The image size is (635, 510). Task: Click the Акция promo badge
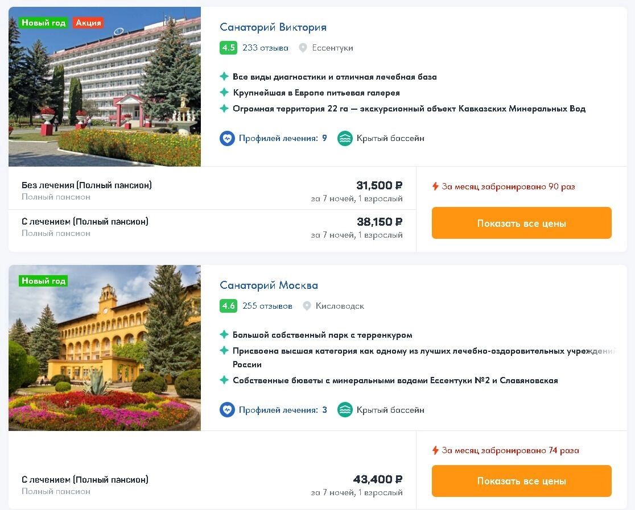pyautogui.click(x=88, y=23)
